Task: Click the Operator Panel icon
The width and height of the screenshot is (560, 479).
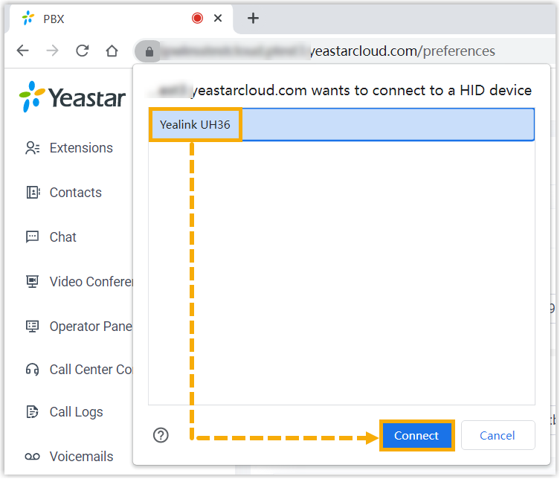Action: coord(33,326)
